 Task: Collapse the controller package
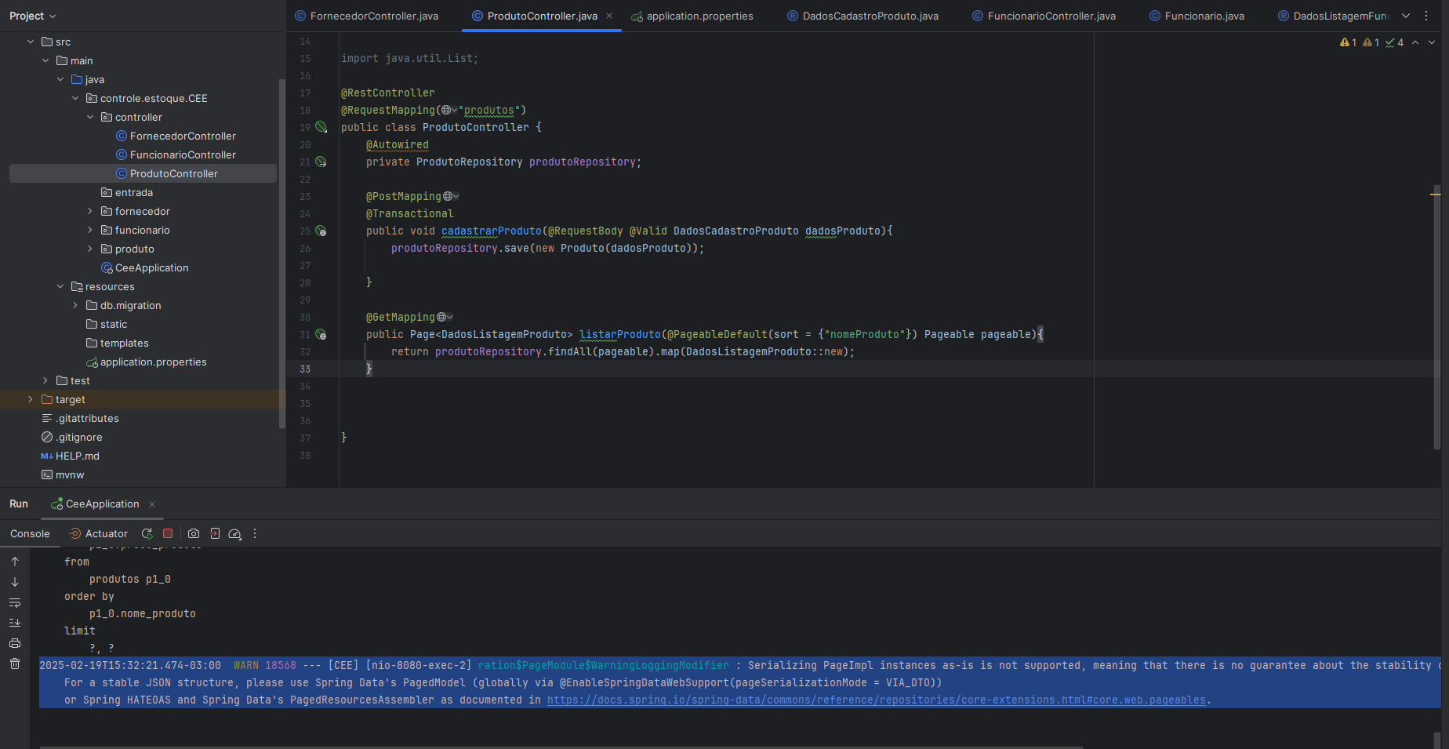[x=90, y=117]
